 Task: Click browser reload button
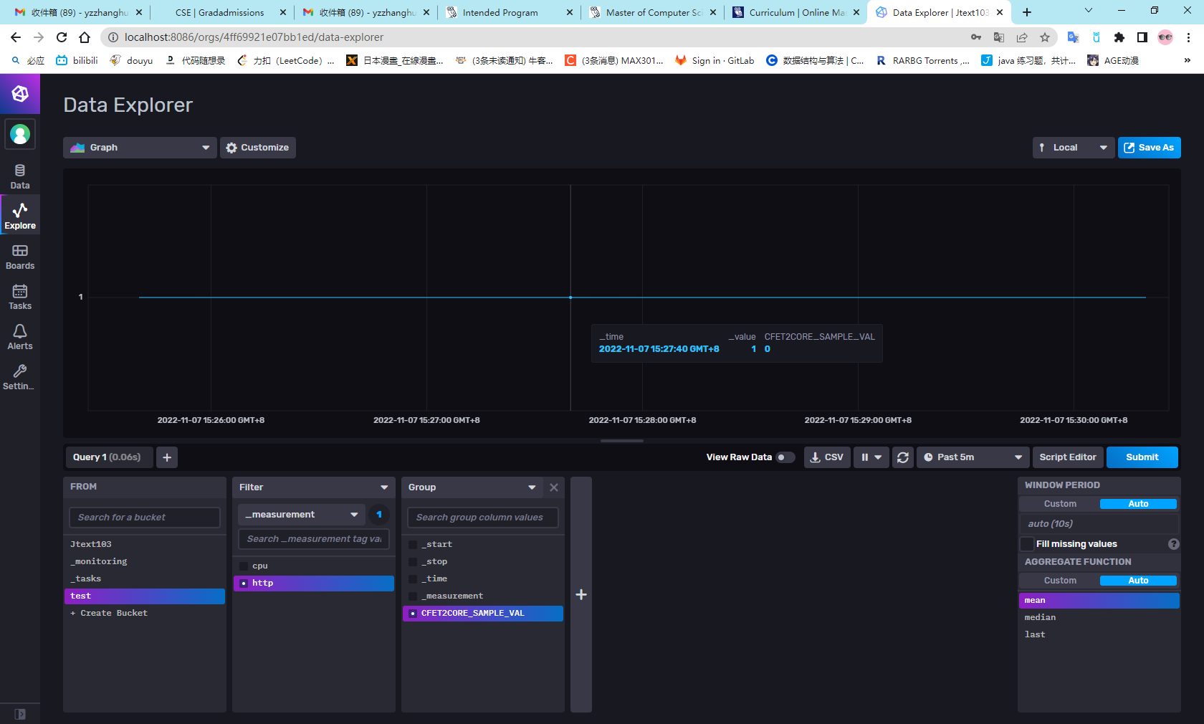click(x=62, y=37)
